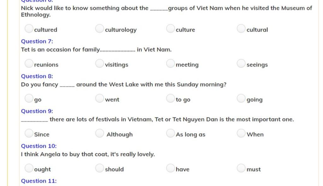Select 'cultural' for the Viet Nam groups question
The width and height of the screenshot is (323, 186).
pos(241,29)
